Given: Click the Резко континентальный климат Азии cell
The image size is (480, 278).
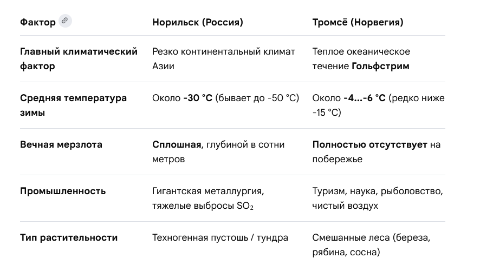Looking at the screenshot, I should (x=224, y=58).
